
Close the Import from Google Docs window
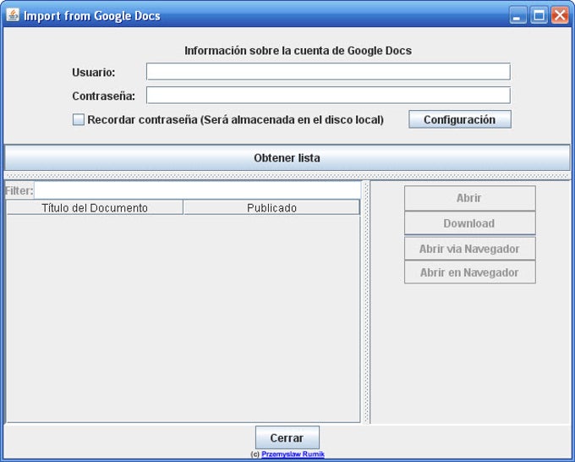pos(560,16)
